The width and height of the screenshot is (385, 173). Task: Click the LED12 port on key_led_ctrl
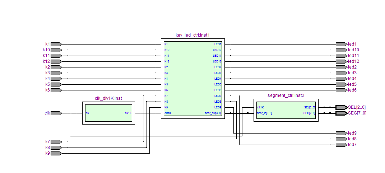(x=217, y=61)
